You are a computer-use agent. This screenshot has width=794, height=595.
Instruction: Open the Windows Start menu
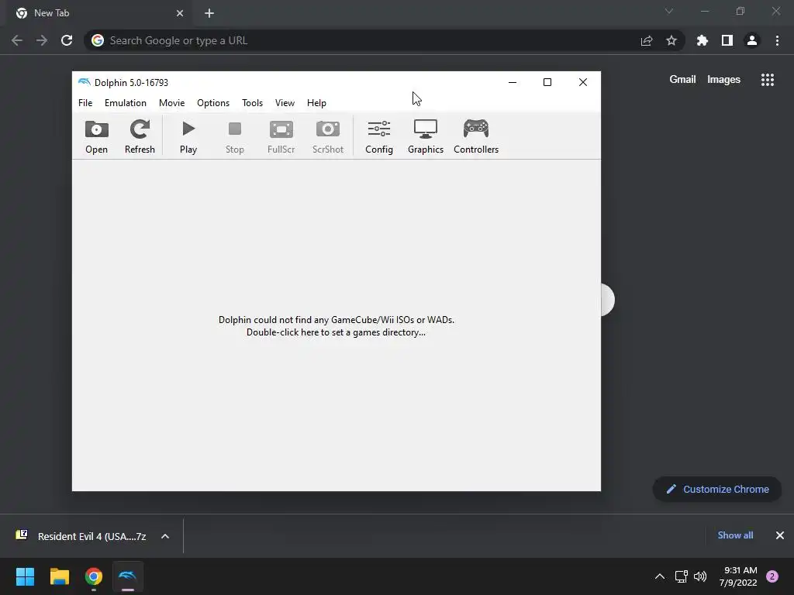coord(25,576)
